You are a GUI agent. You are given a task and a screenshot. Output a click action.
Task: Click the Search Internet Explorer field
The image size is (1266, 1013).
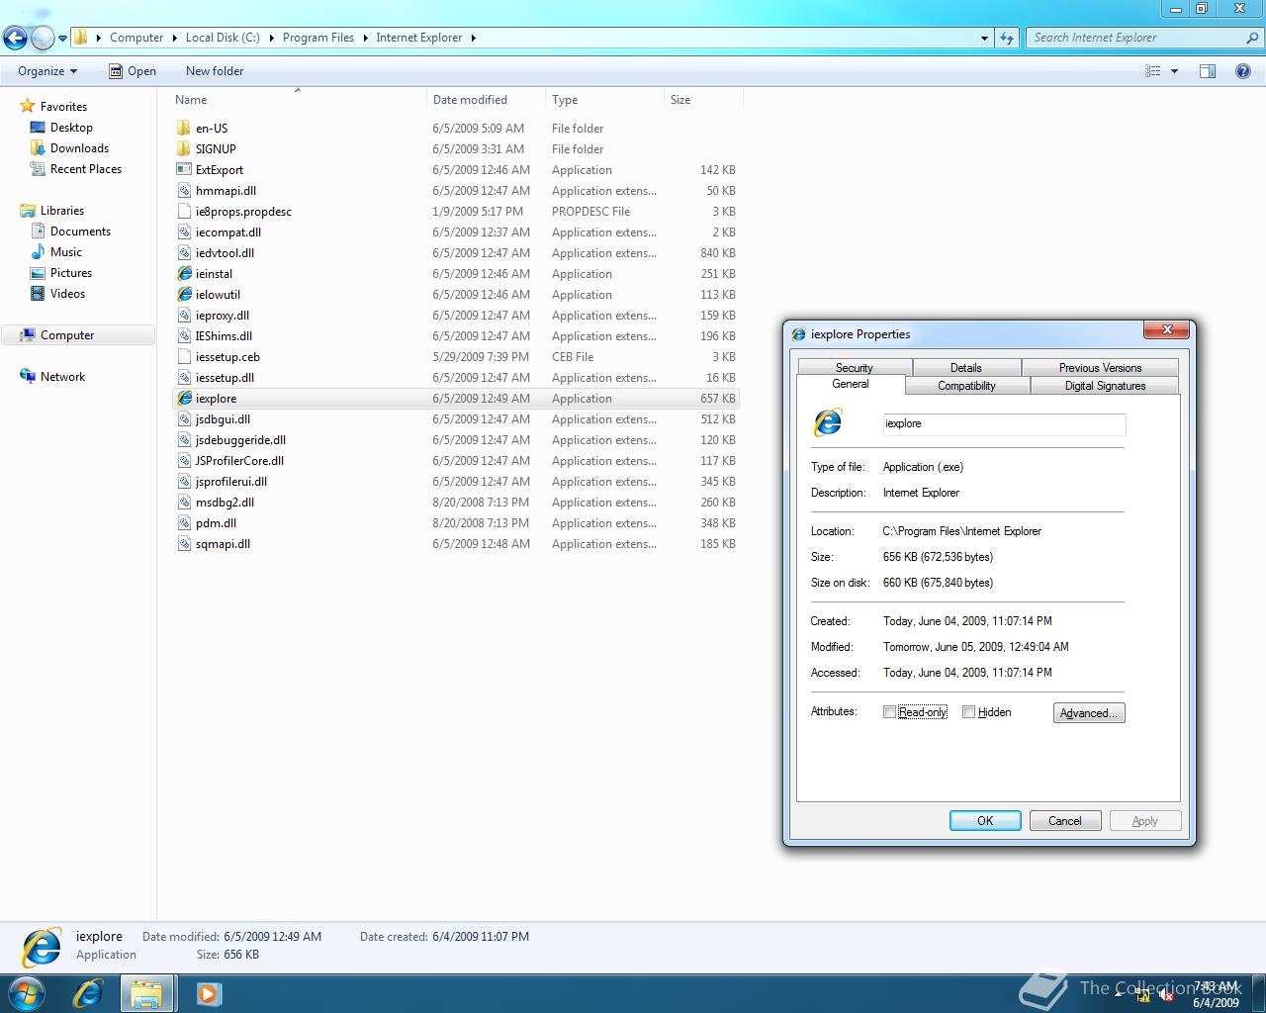tap(1135, 38)
